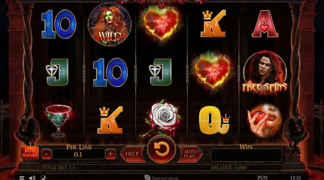Image resolution: width=324 pixels, height=180 pixels.
Task: Click the flaming heart on middle reel
Action: pos(161,23)
